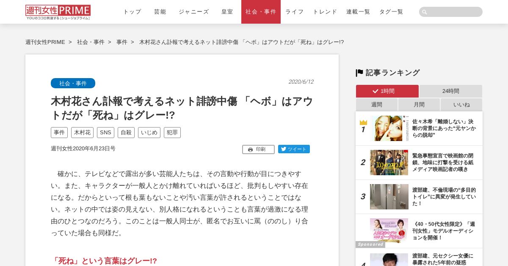
Task: Open 渡部建、元セクシー女優 article link
Action: pyautogui.click(x=443, y=259)
